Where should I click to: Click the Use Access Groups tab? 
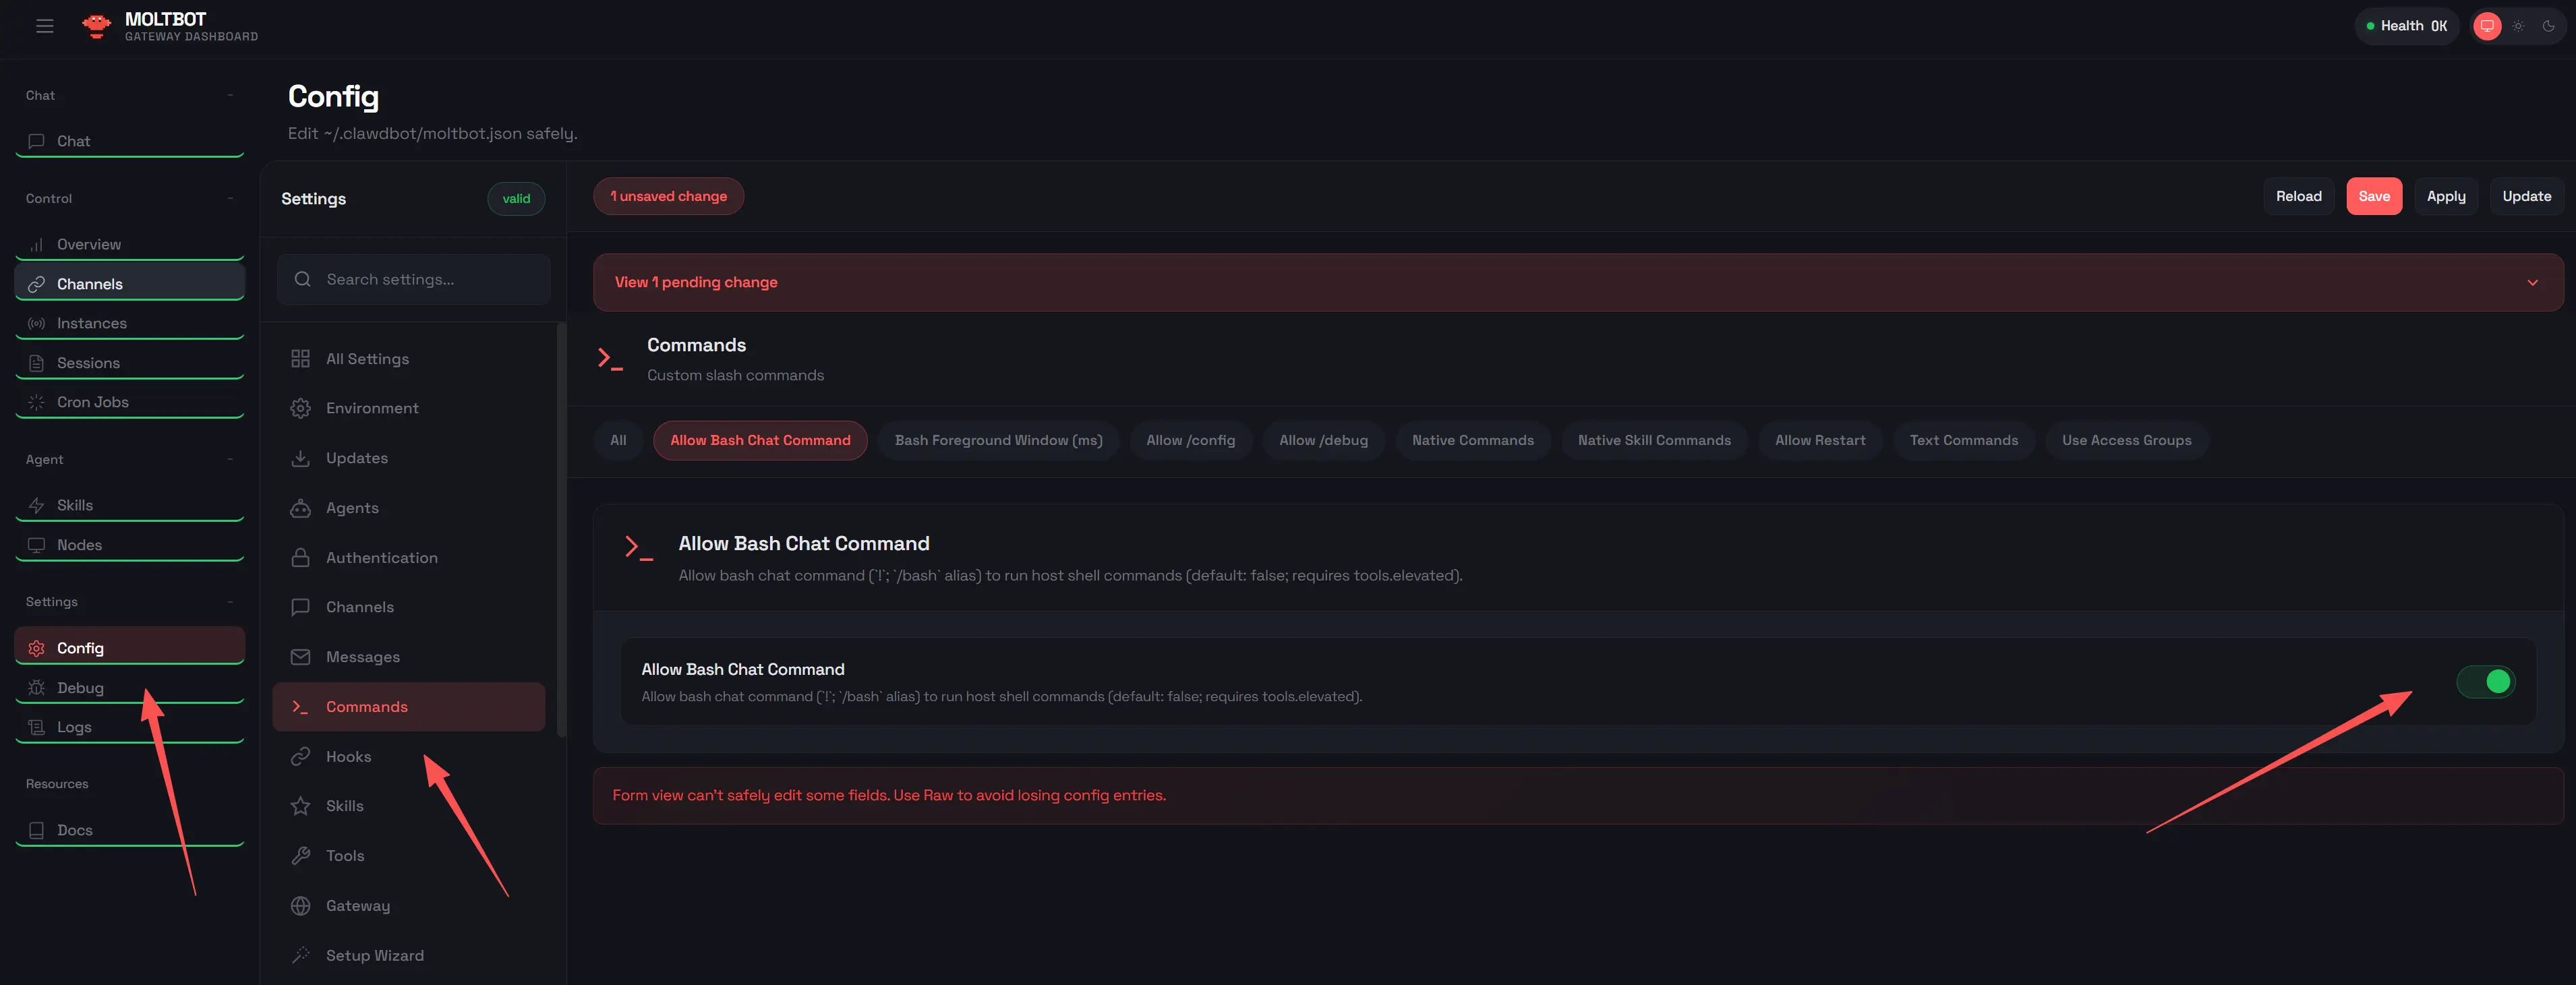coord(2125,440)
